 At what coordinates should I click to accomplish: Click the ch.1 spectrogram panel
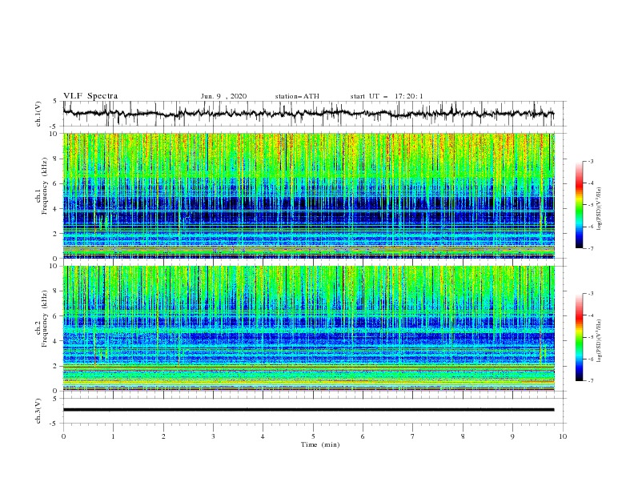[x=308, y=195]
